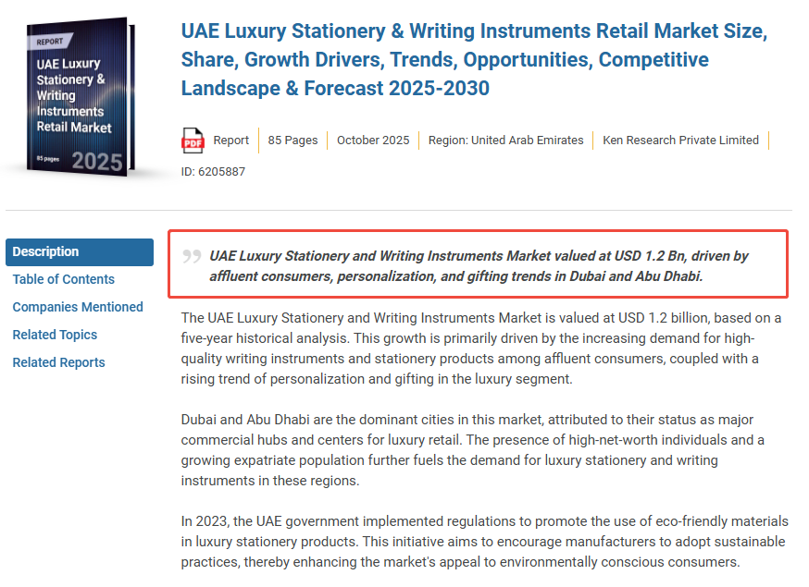Click the gray quotation mark icon
The width and height of the screenshot is (809, 587).
click(192, 257)
